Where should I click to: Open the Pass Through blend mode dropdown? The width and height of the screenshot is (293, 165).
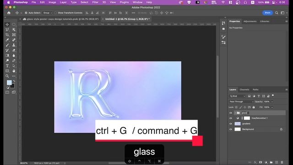[241, 102]
